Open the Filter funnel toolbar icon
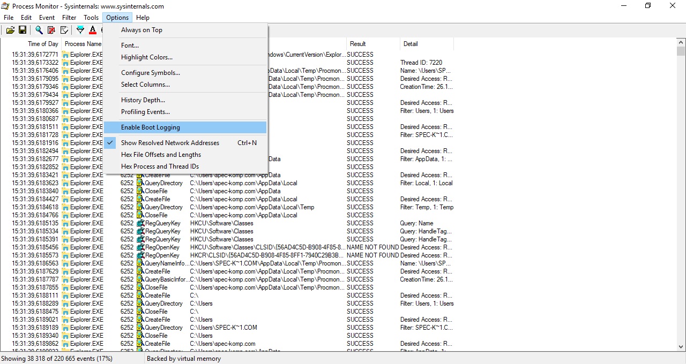Viewport: 686px width, 364px height. pos(80,31)
